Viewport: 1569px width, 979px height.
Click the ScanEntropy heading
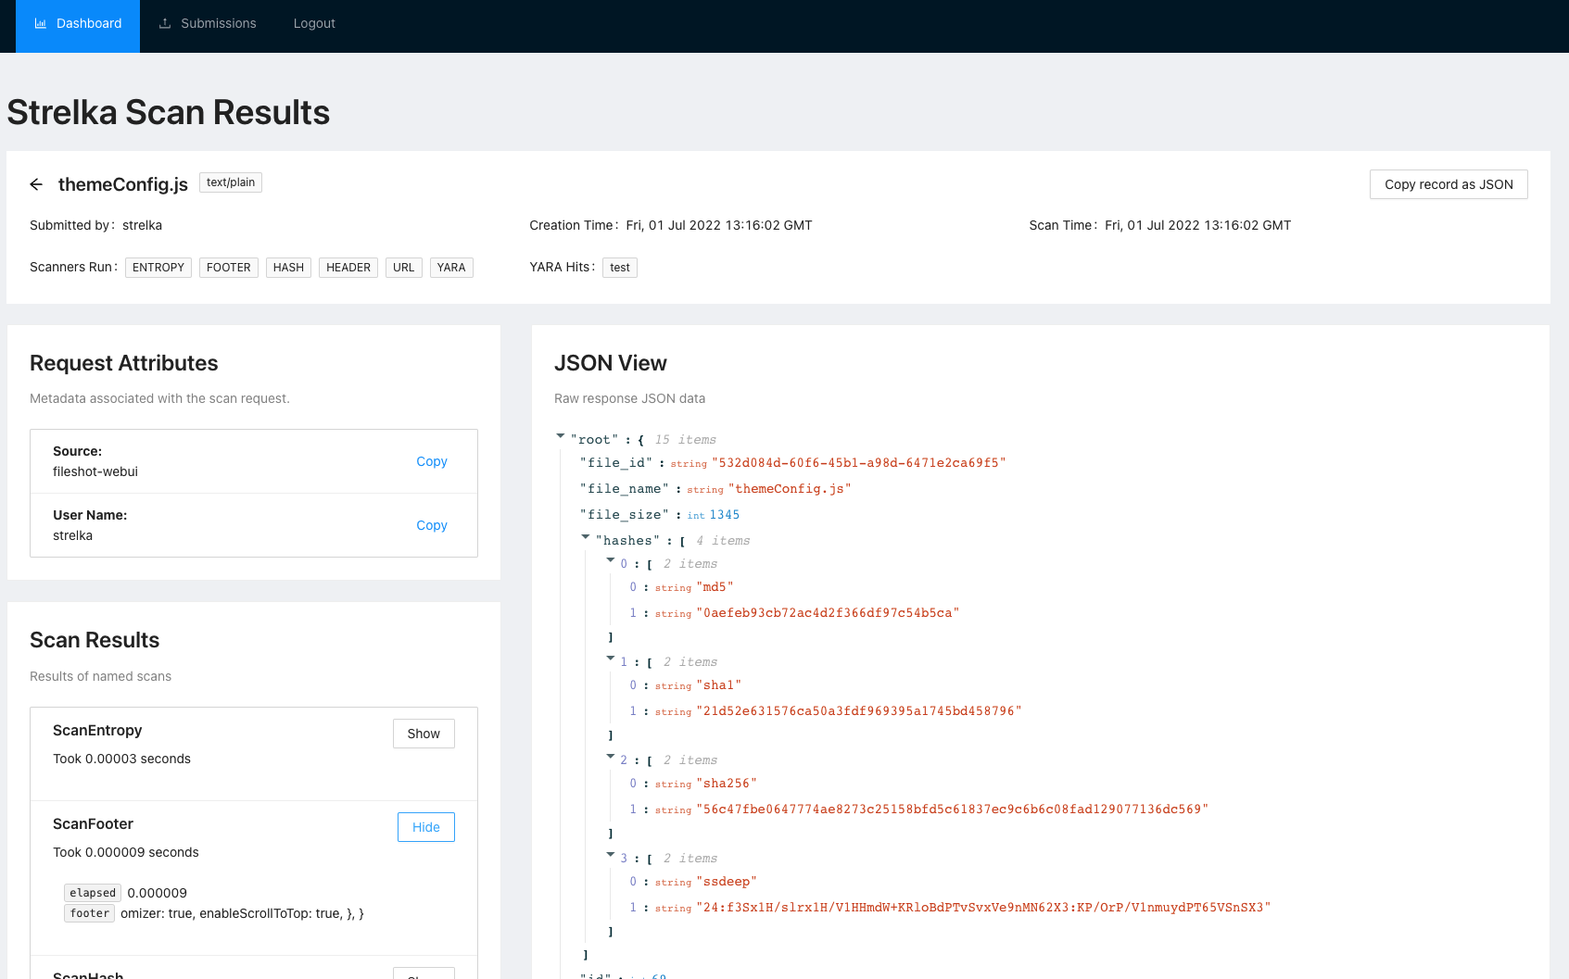(97, 730)
